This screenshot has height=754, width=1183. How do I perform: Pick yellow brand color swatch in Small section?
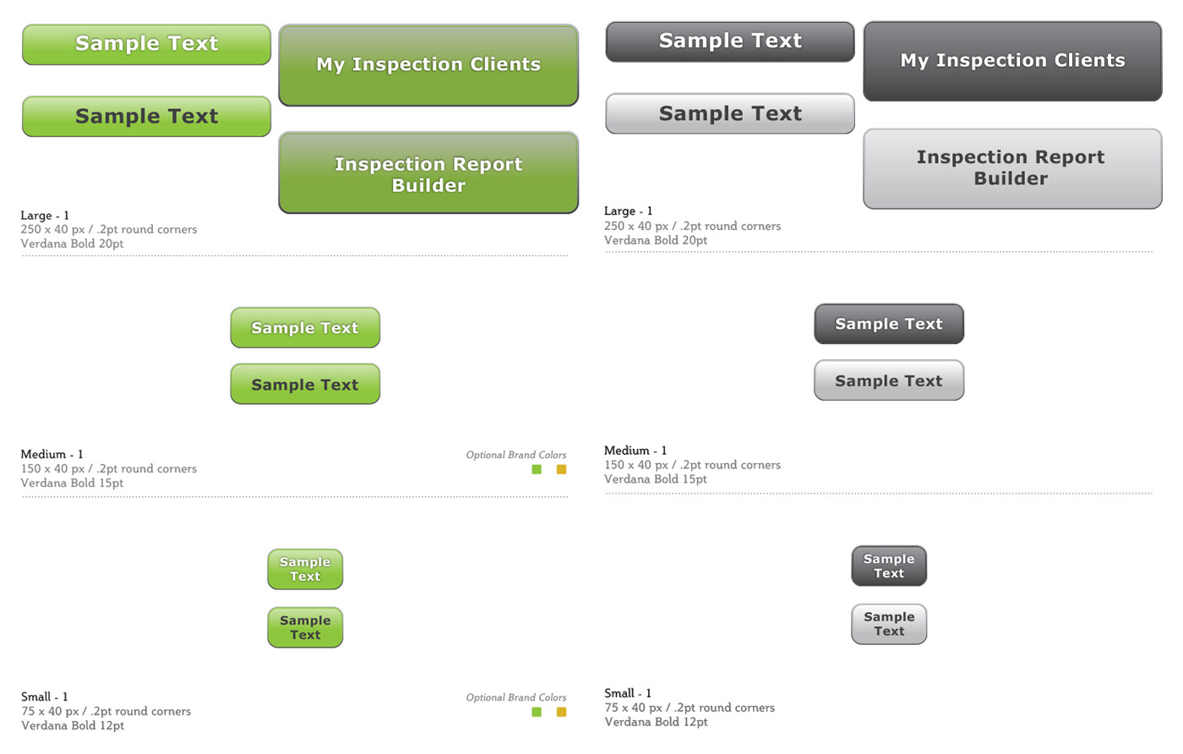pyautogui.click(x=561, y=712)
